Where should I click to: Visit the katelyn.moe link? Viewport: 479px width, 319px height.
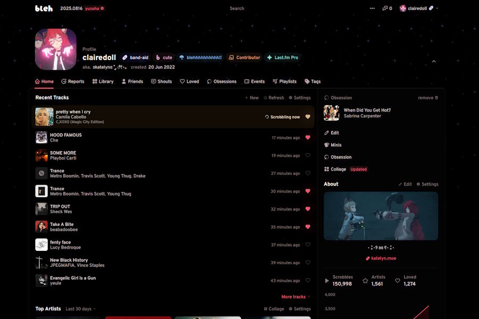(x=381, y=258)
